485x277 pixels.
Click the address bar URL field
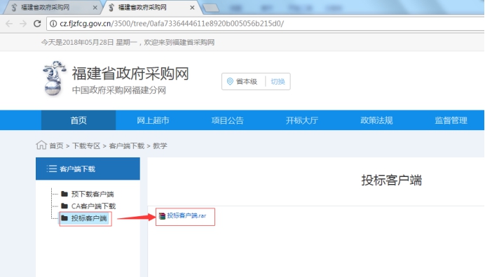(266, 24)
